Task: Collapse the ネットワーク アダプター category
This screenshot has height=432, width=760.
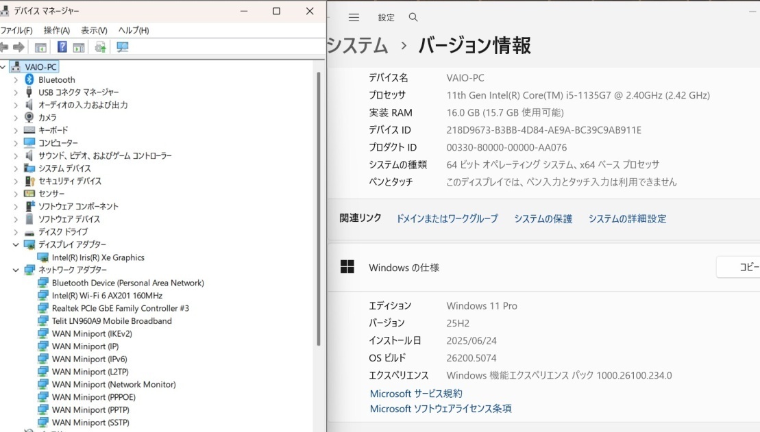Action: (x=16, y=270)
